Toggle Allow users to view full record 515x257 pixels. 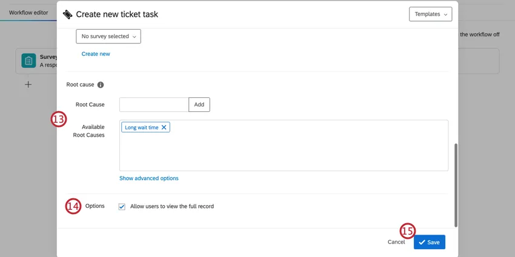tap(122, 207)
